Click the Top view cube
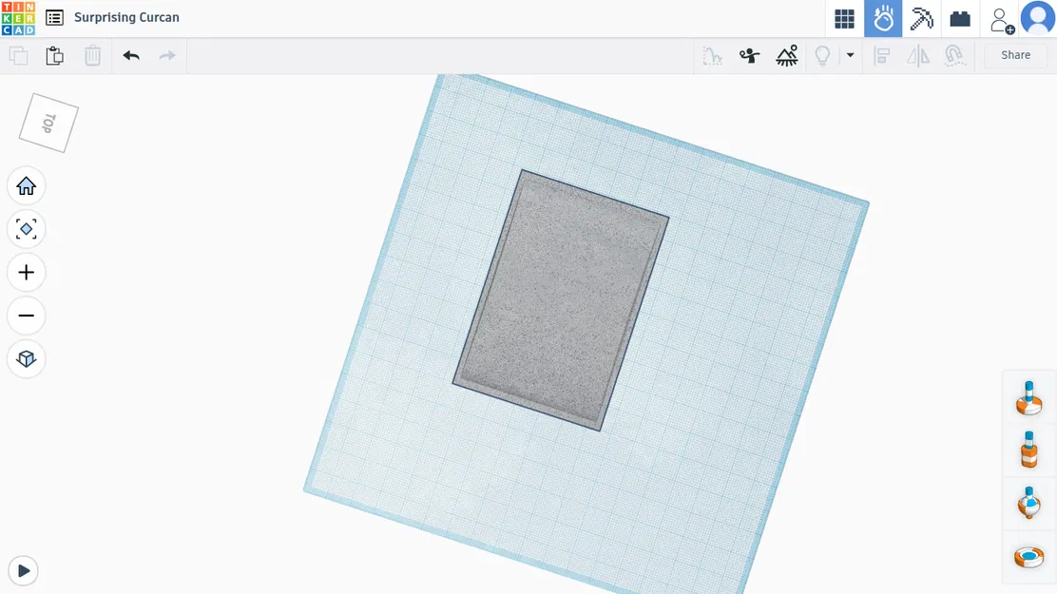Screen dimensions: 1057x594 click(48, 123)
